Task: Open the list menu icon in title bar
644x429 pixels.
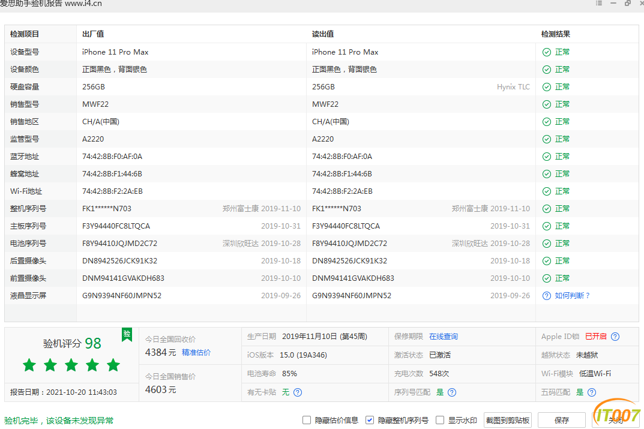Action: click(599, 3)
